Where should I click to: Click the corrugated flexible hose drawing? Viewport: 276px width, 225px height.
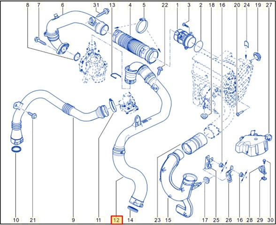click(x=135, y=46)
